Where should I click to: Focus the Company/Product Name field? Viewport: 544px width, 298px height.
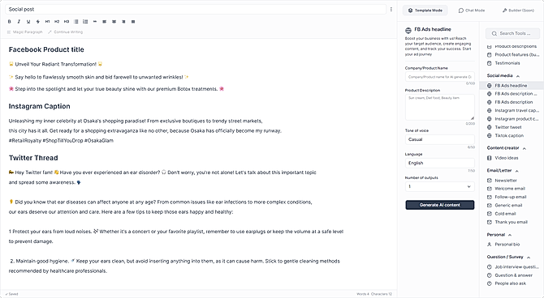point(439,77)
